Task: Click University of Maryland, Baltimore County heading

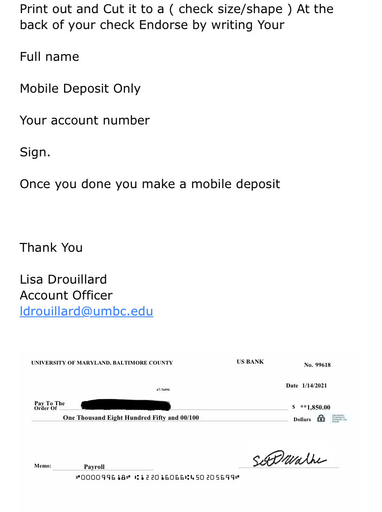Action: coord(102,363)
